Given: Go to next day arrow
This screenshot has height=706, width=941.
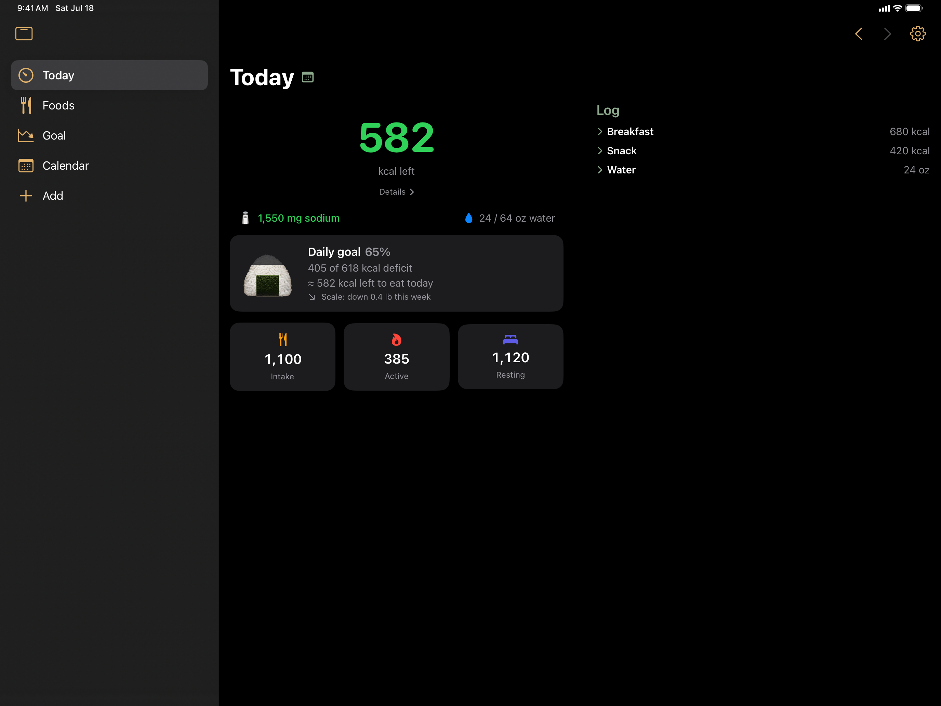Looking at the screenshot, I should pyautogui.click(x=887, y=34).
